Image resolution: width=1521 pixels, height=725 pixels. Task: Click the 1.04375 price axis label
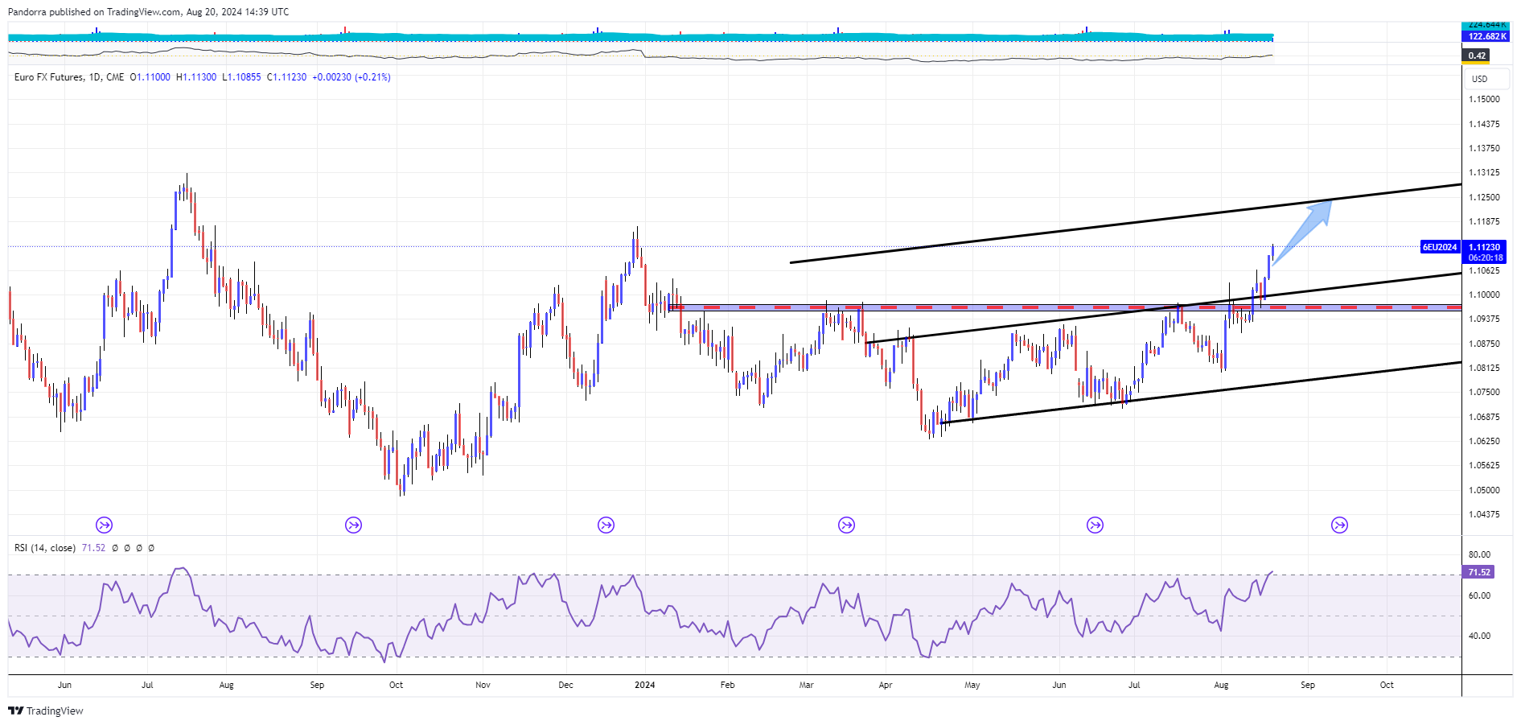tap(1484, 514)
